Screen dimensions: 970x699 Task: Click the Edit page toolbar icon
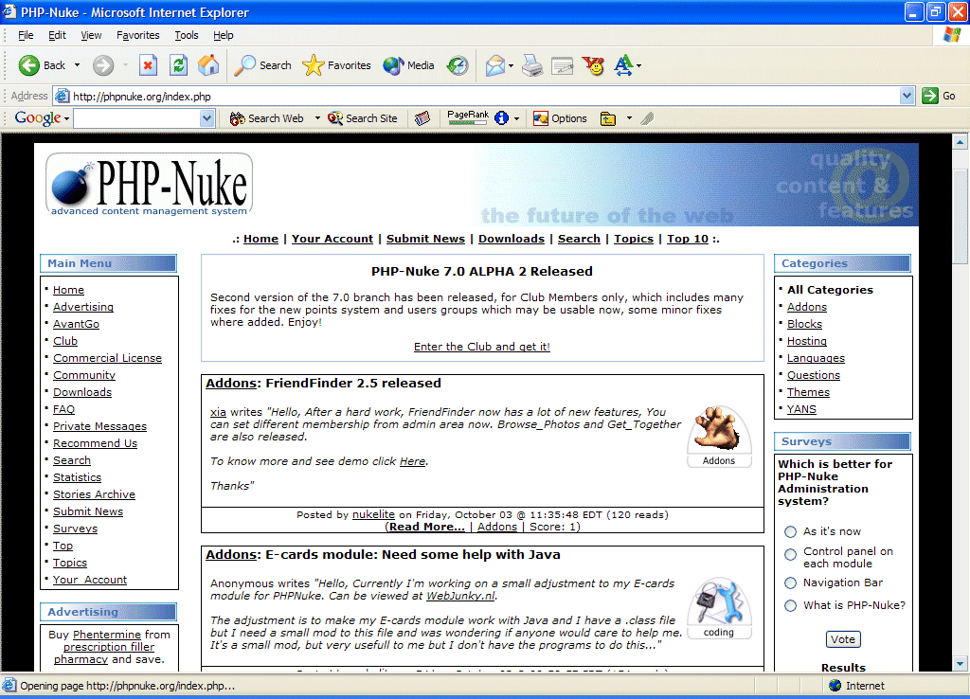point(563,65)
